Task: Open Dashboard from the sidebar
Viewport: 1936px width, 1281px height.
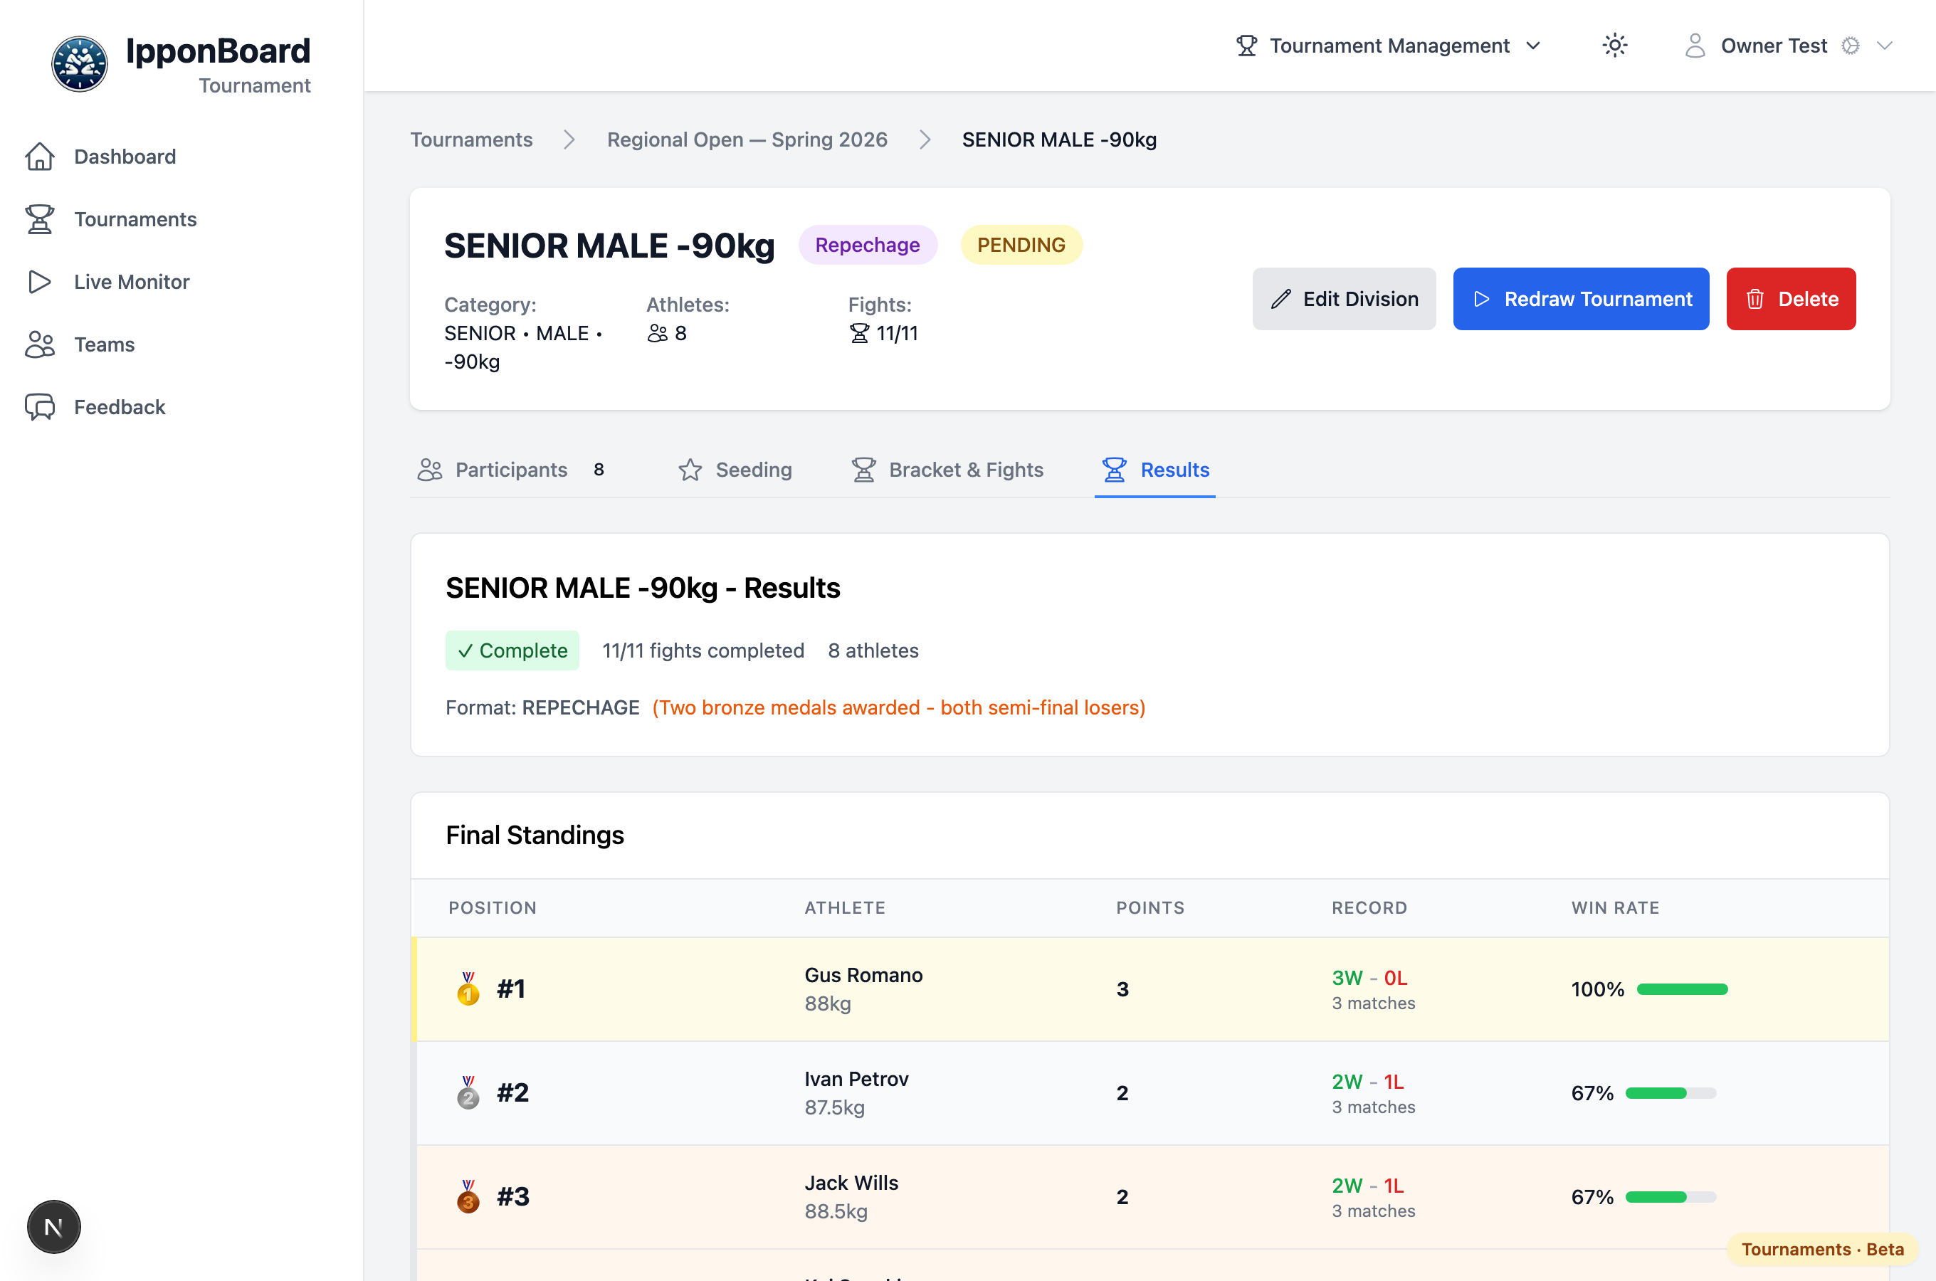Action: point(124,156)
